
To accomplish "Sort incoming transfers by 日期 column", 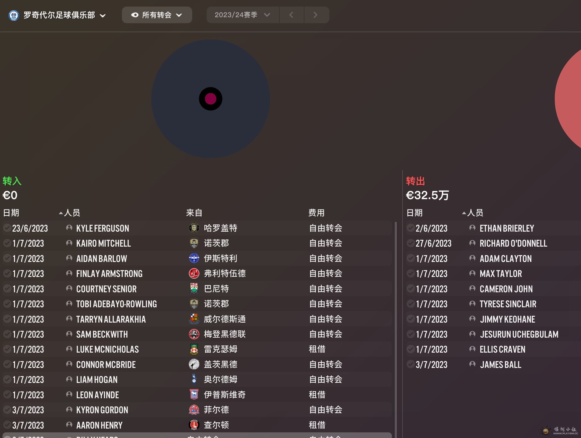I will (x=11, y=213).
